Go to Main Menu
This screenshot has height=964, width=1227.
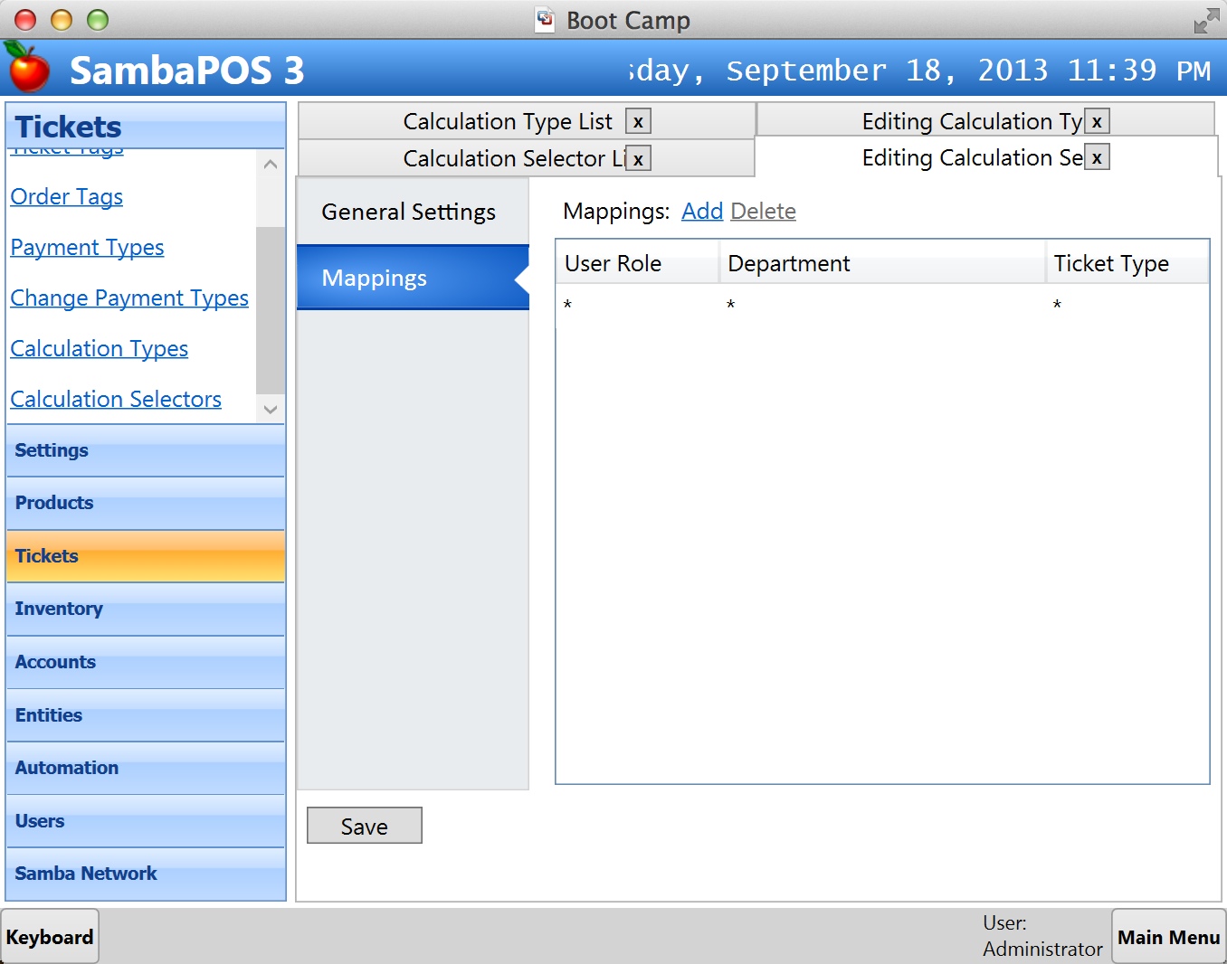1168,937
